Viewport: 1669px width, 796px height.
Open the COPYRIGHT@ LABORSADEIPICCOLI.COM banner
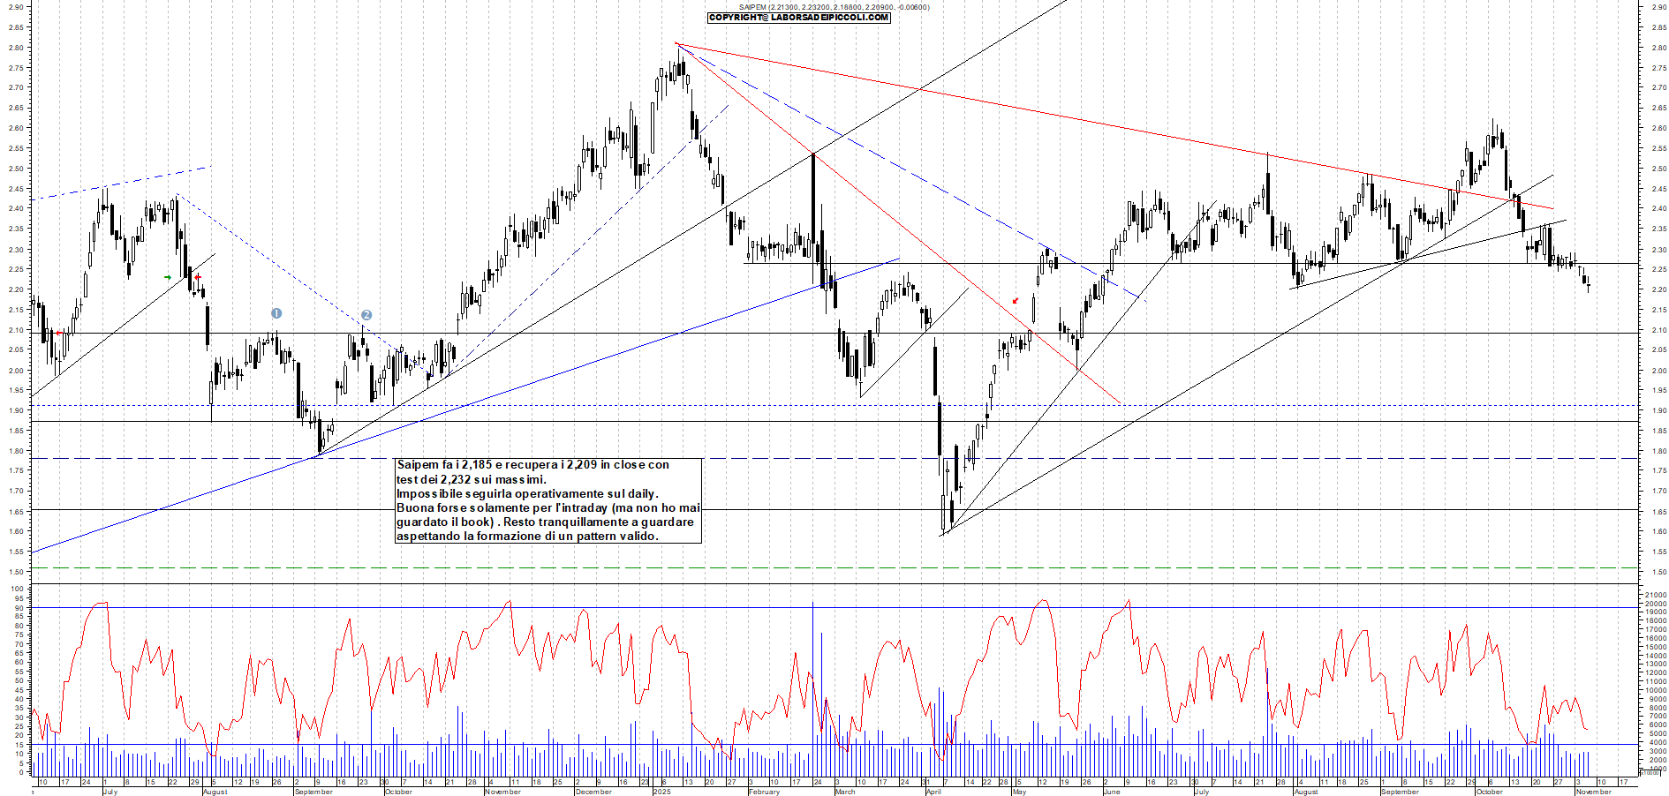click(x=797, y=19)
